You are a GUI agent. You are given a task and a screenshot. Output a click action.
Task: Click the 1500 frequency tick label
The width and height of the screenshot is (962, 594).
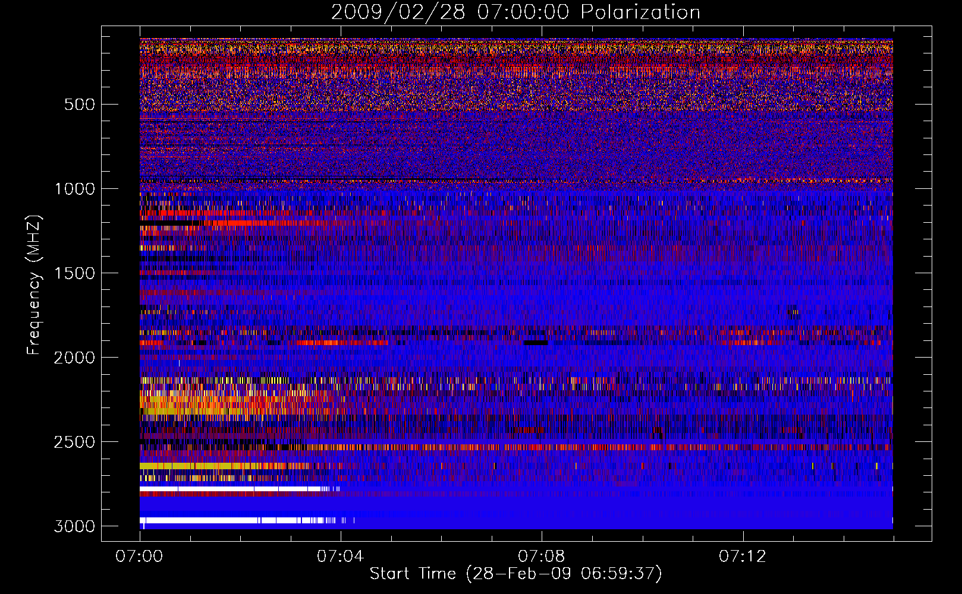coord(74,273)
